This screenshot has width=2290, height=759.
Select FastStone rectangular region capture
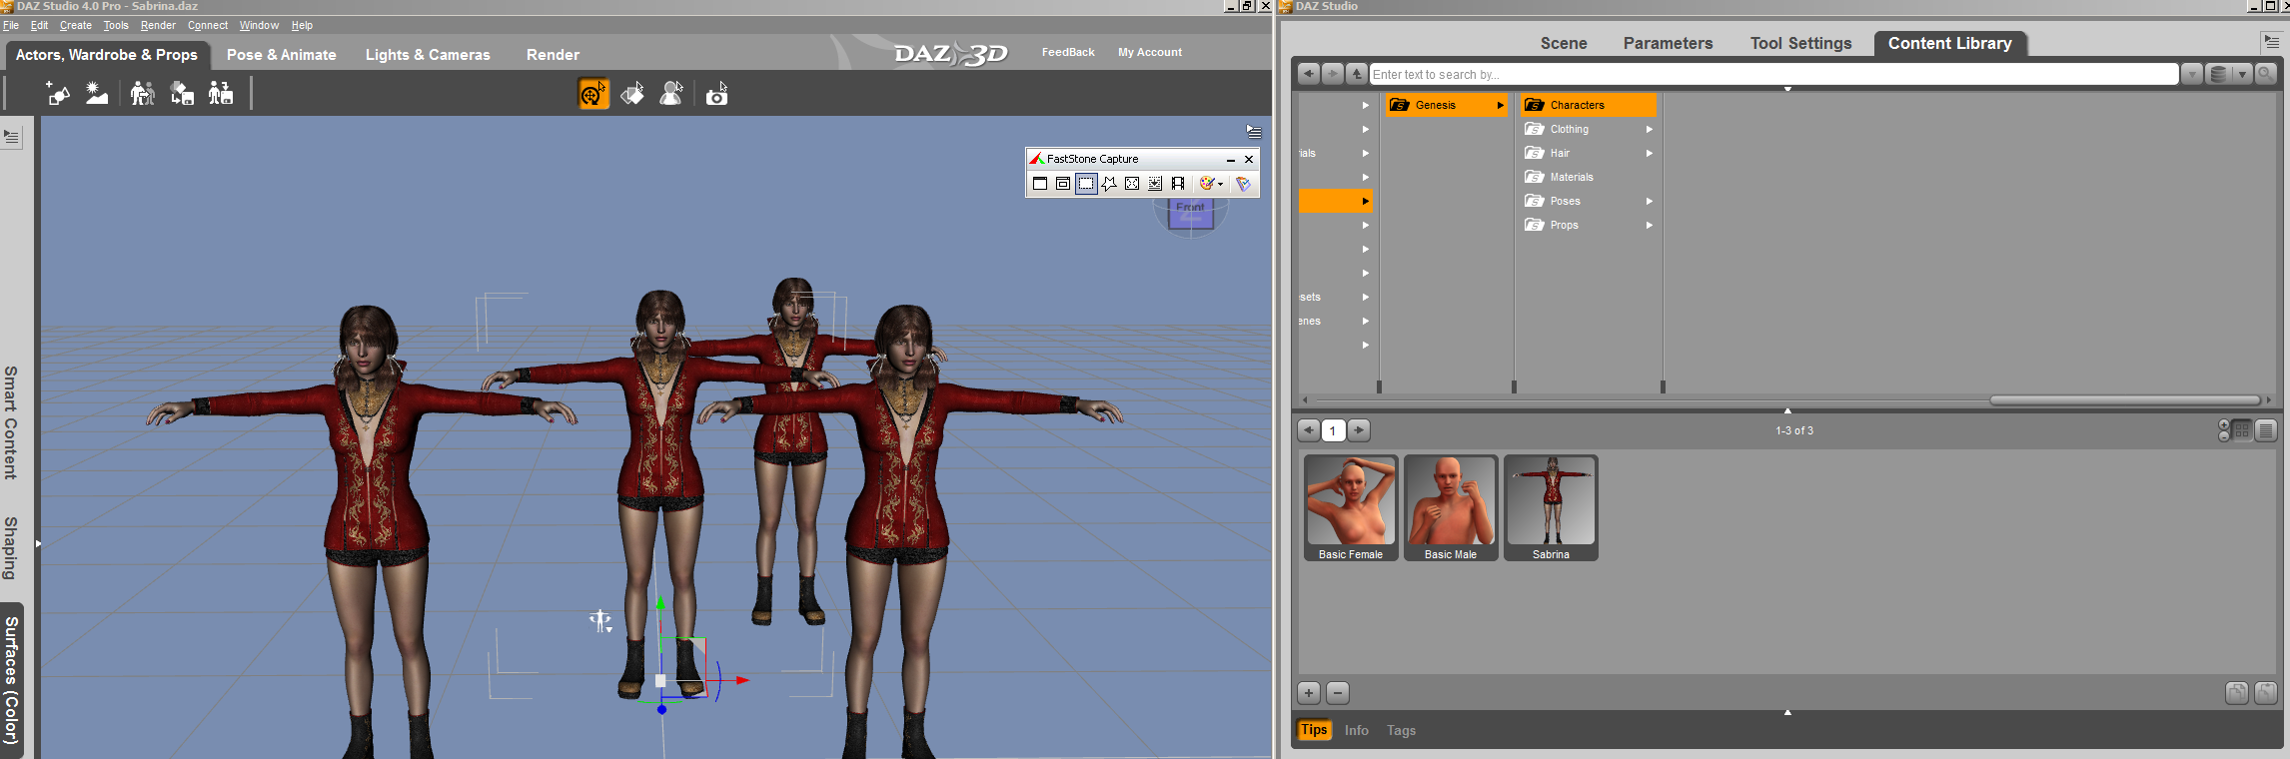point(1086,184)
